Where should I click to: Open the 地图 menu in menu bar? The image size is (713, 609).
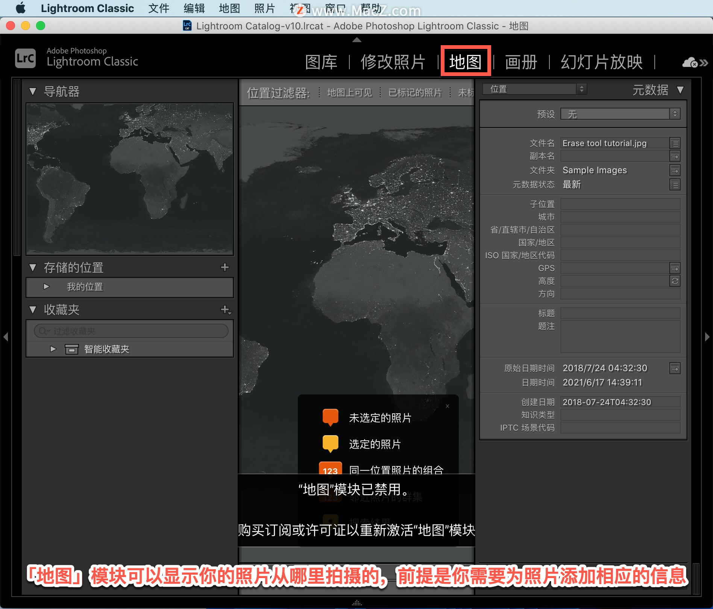[229, 8]
